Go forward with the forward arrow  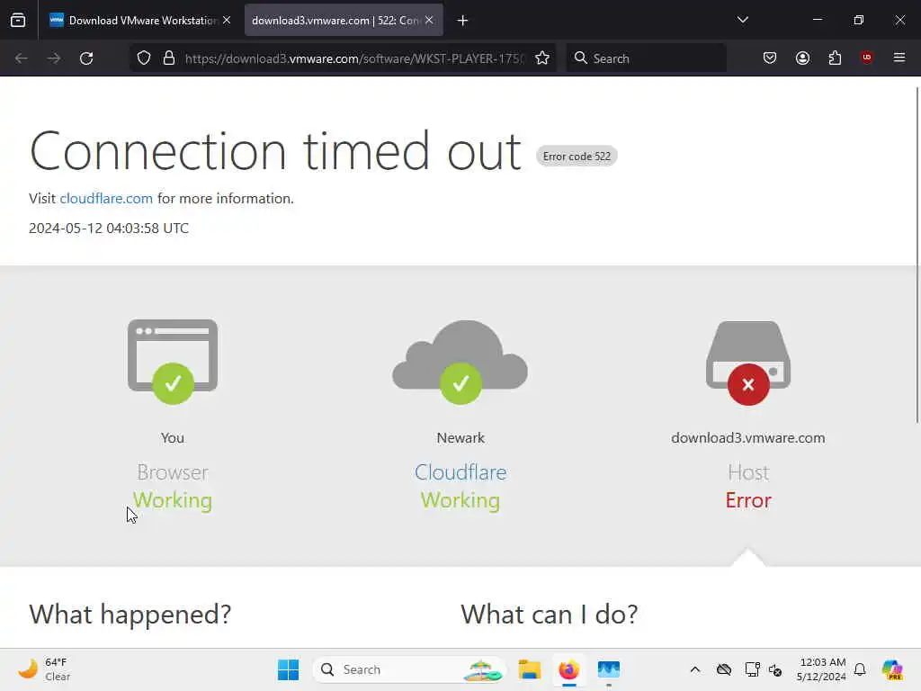pyautogui.click(x=53, y=58)
